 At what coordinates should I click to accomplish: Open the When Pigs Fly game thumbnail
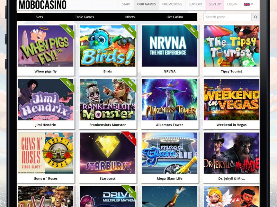(x=46, y=46)
